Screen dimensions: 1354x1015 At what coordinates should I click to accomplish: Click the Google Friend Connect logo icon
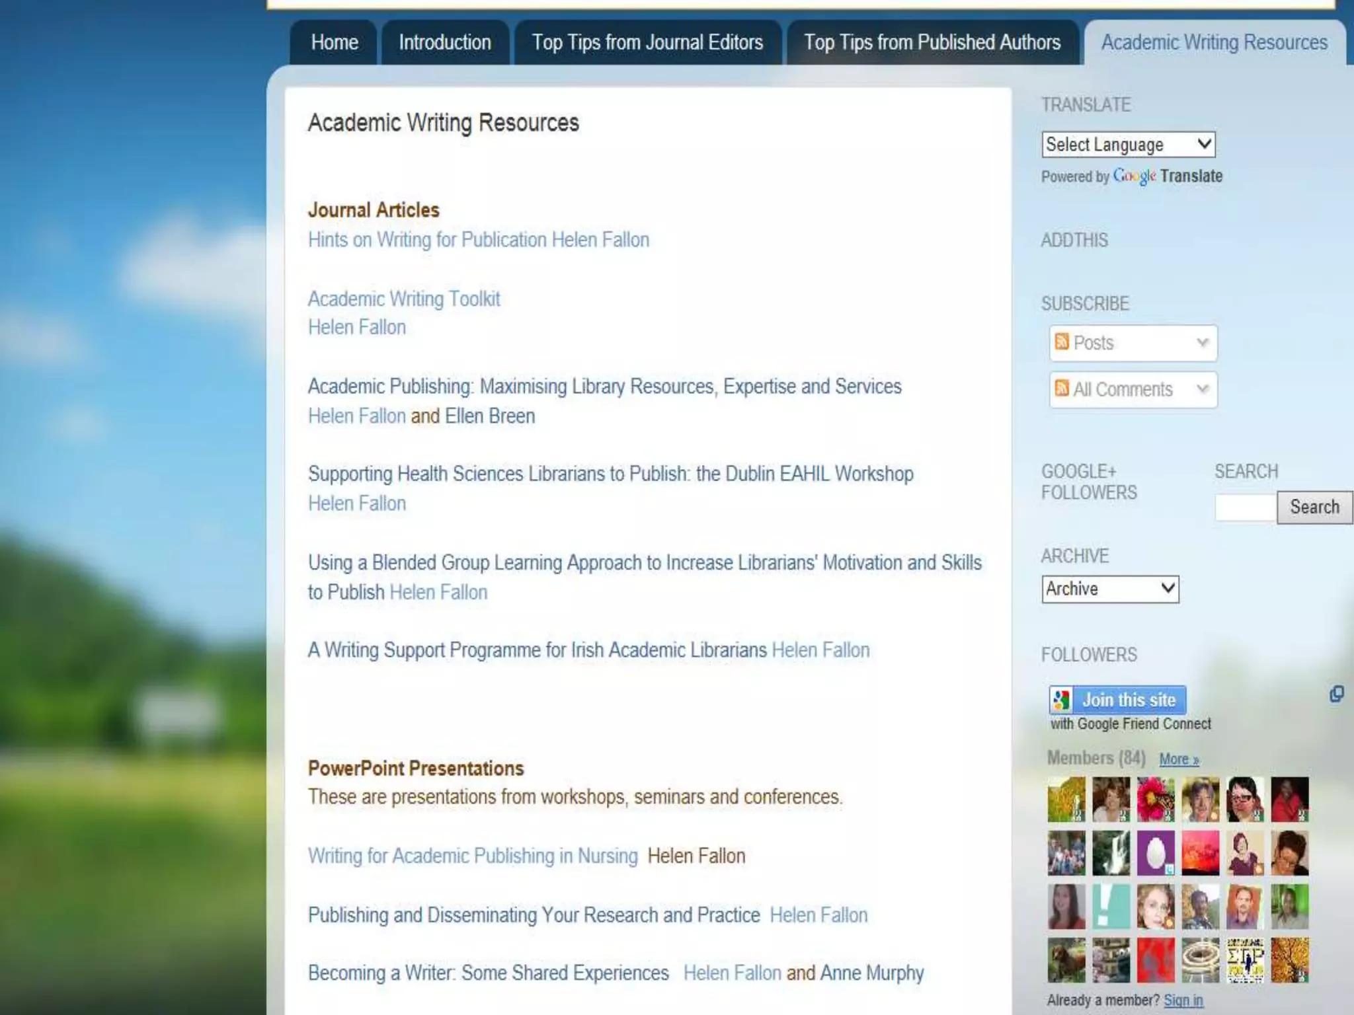1061,700
